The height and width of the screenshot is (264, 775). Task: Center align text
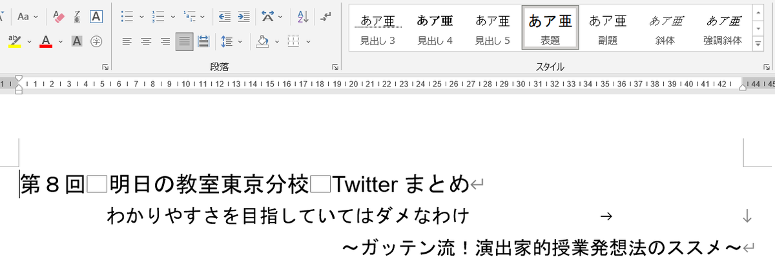coord(147,41)
